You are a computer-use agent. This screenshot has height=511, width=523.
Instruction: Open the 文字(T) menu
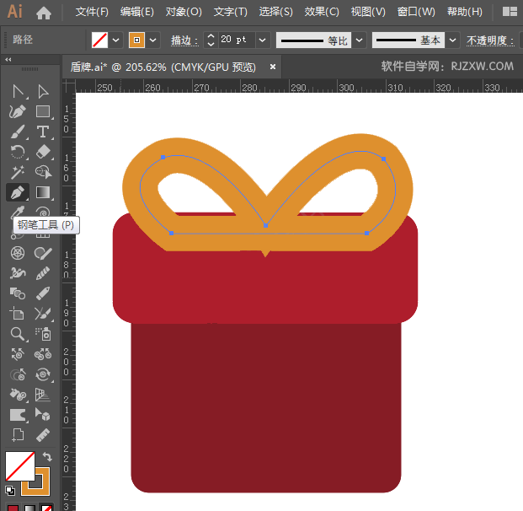tap(231, 12)
